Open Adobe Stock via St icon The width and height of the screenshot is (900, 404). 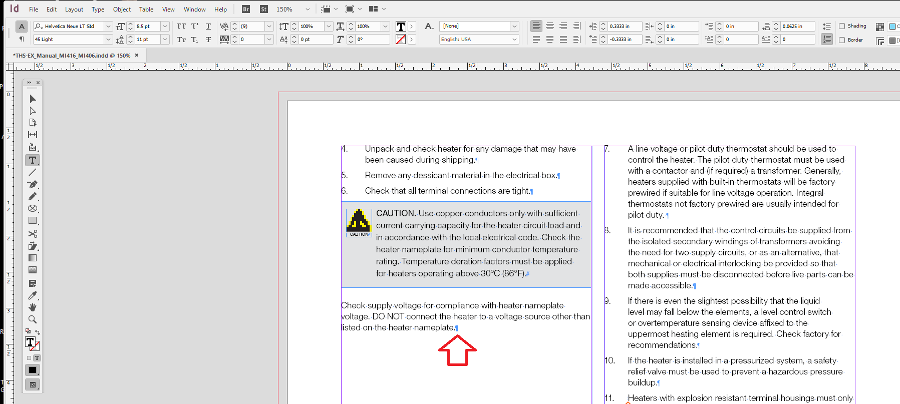click(x=264, y=9)
